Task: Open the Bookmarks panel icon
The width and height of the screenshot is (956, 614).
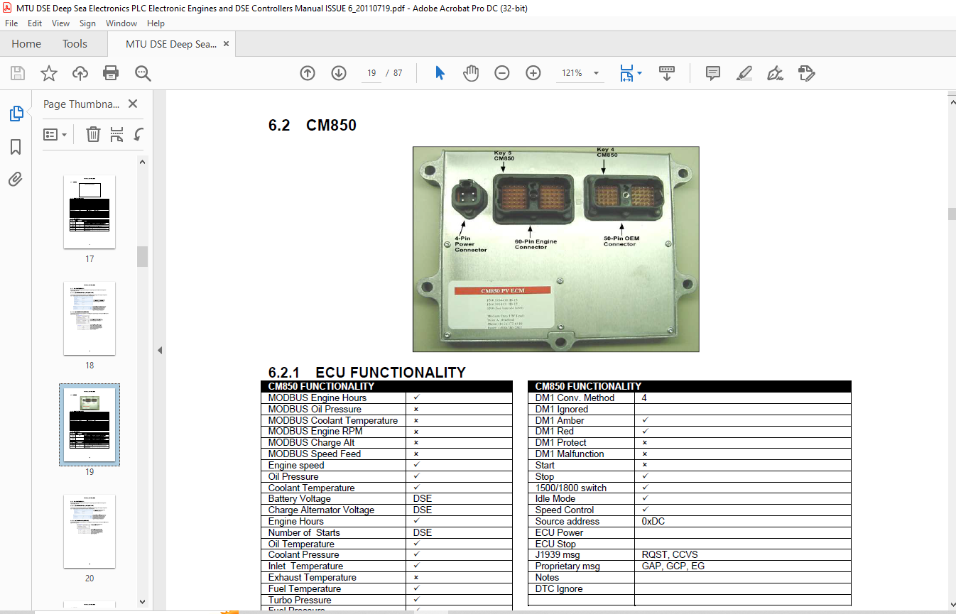Action: coord(16,147)
